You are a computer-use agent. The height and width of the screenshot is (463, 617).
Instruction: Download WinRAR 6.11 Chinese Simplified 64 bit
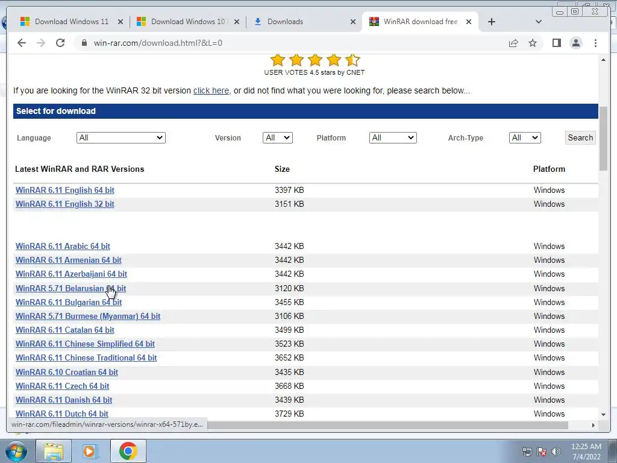(85, 344)
